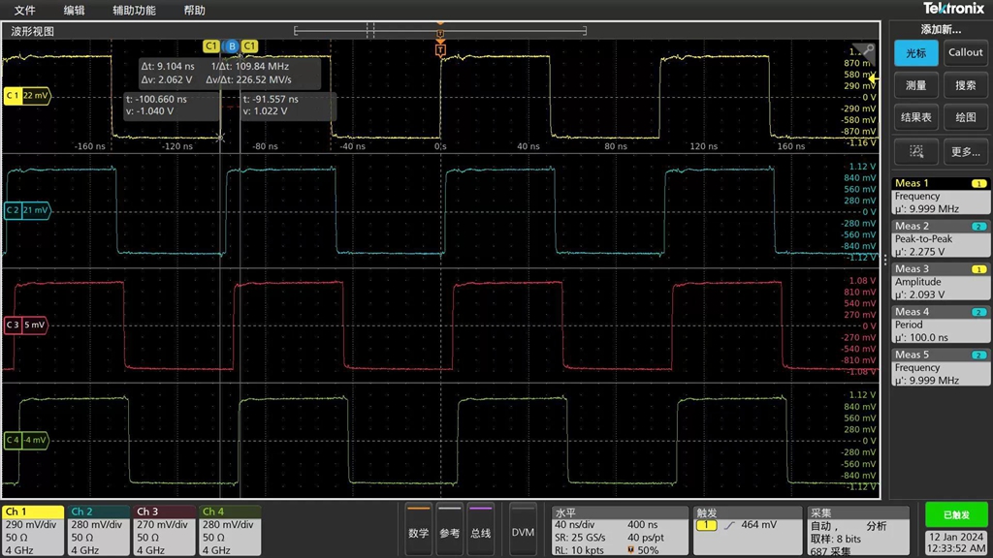Toggle the green 已触发 run/stop button
This screenshot has width=993, height=558.
tap(955, 514)
